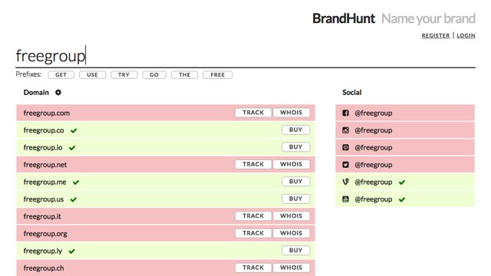
Task: Click the Pinterest icon for @freegroup
Action: tap(345, 147)
